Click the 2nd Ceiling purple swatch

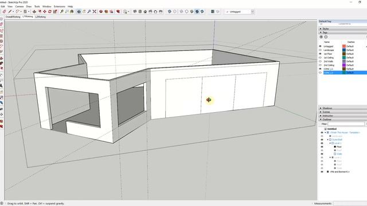pos(344,65)
